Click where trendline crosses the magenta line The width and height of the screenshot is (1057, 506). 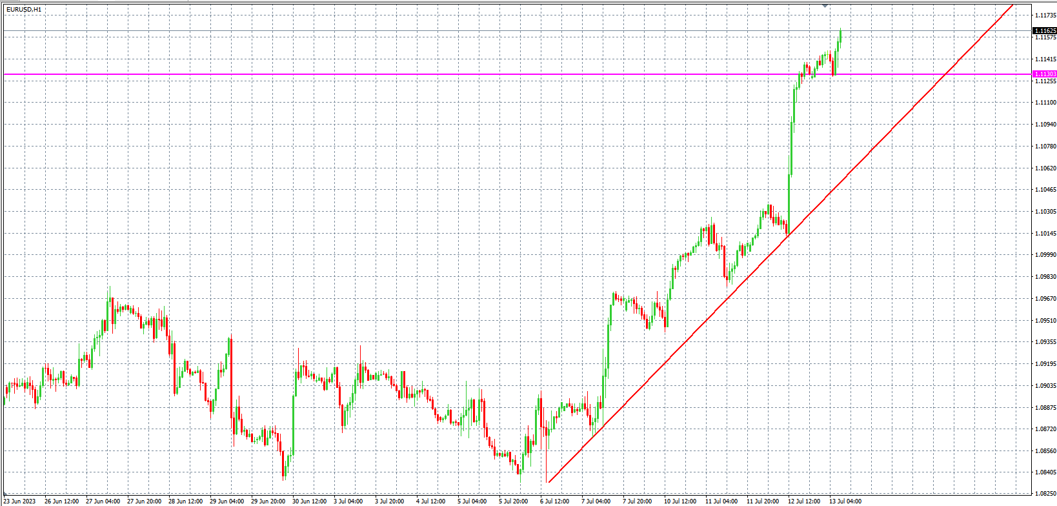(943, 74)
